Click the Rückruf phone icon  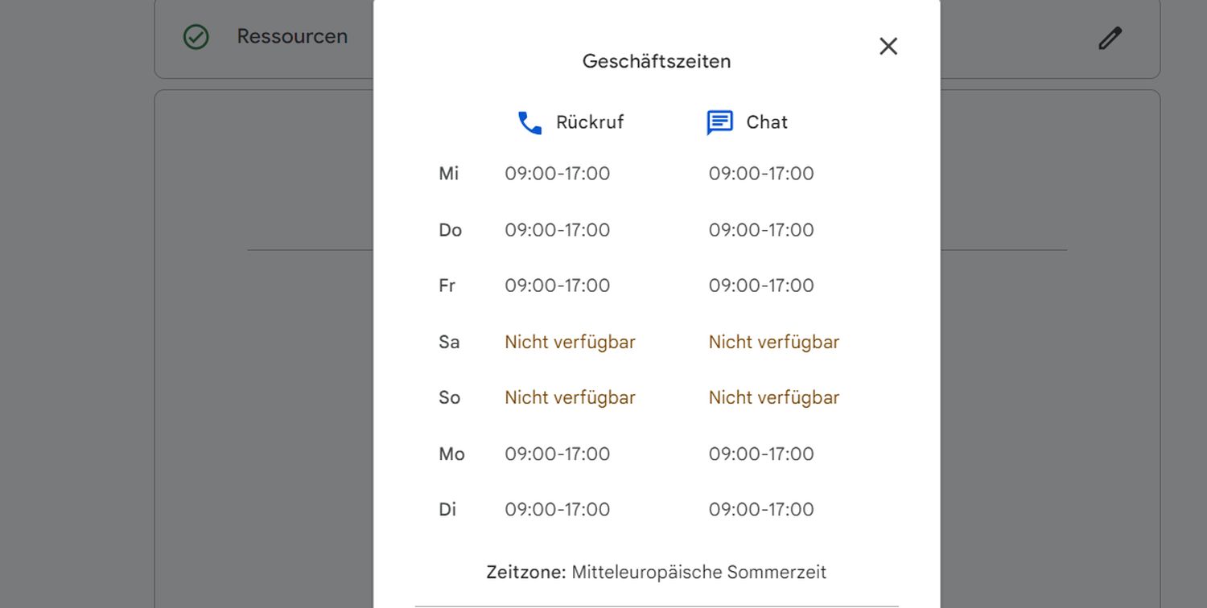click(x=529, y=123)
